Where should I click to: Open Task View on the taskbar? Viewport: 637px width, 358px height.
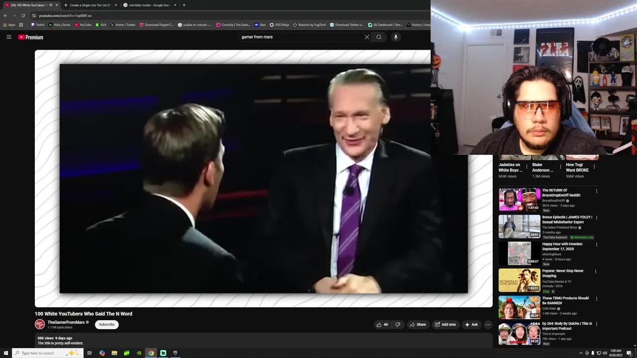click(x=90, y=353)
